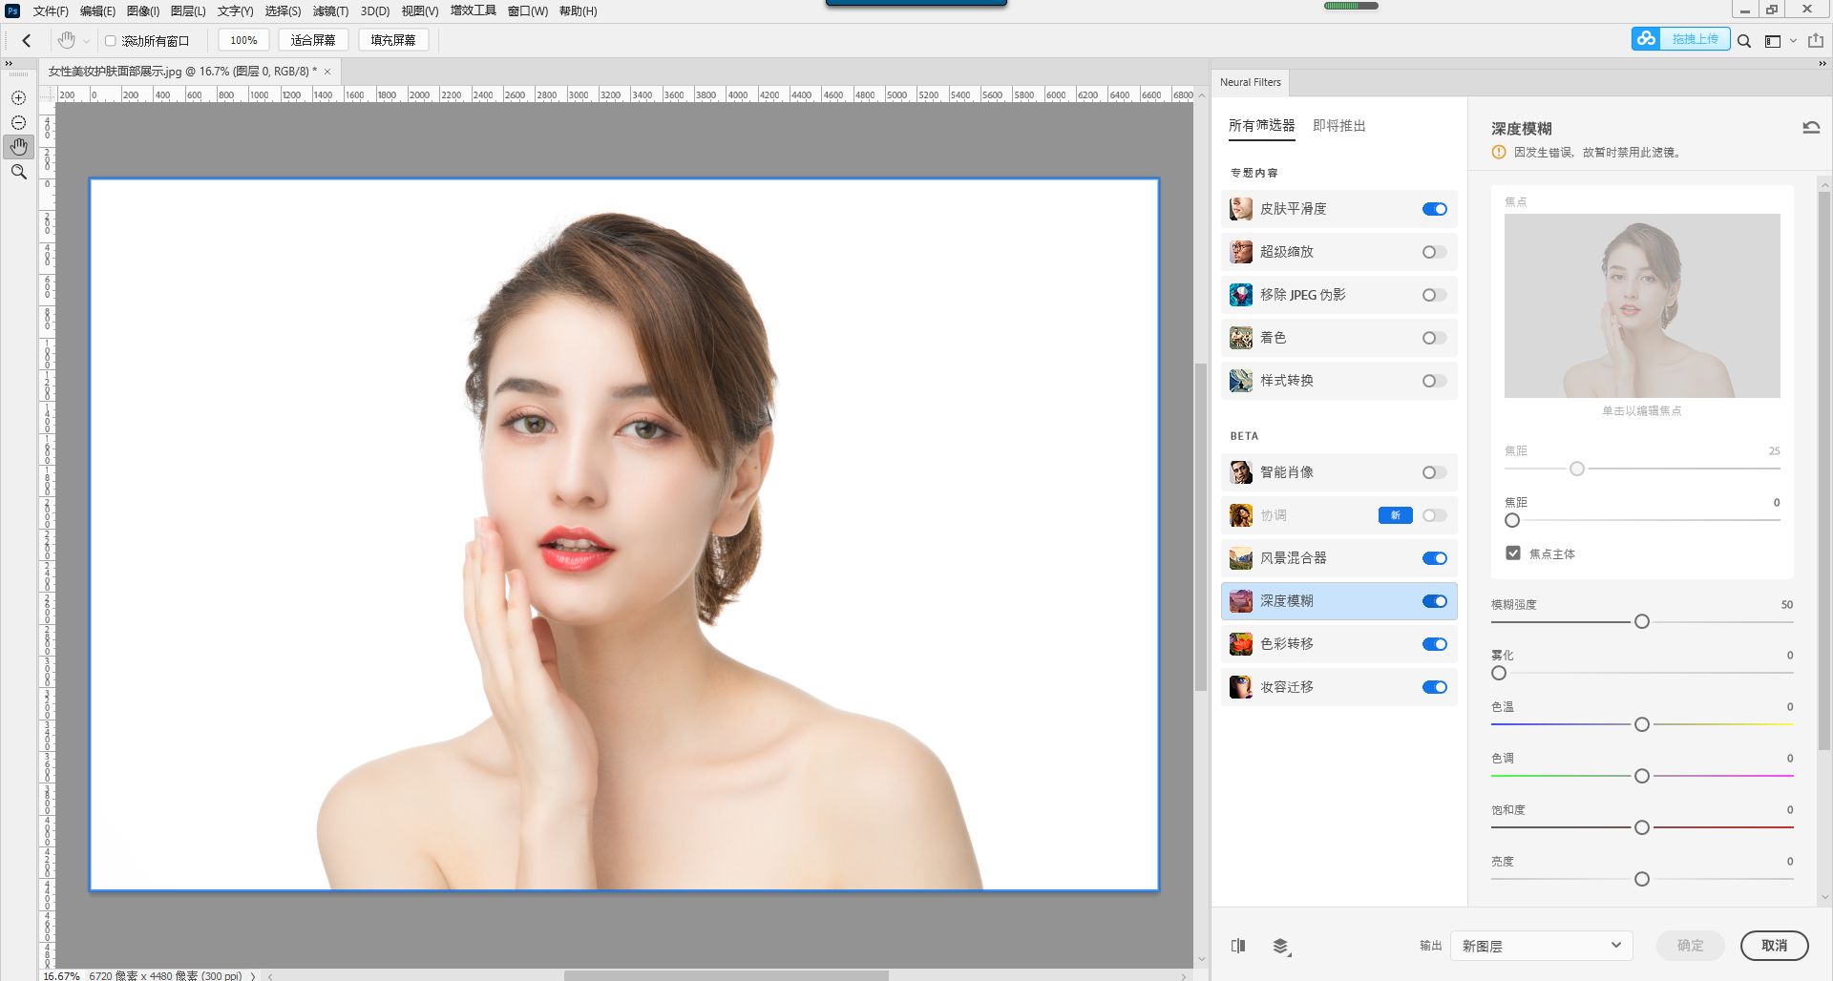The width and height of the screenshot is (1833, 981).
Task: Select the Hand tool in left toolbar
Action: click(x=18, y=147)
